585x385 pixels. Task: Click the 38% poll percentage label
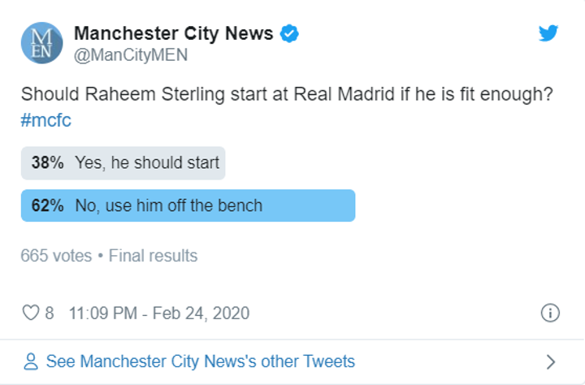47,162
